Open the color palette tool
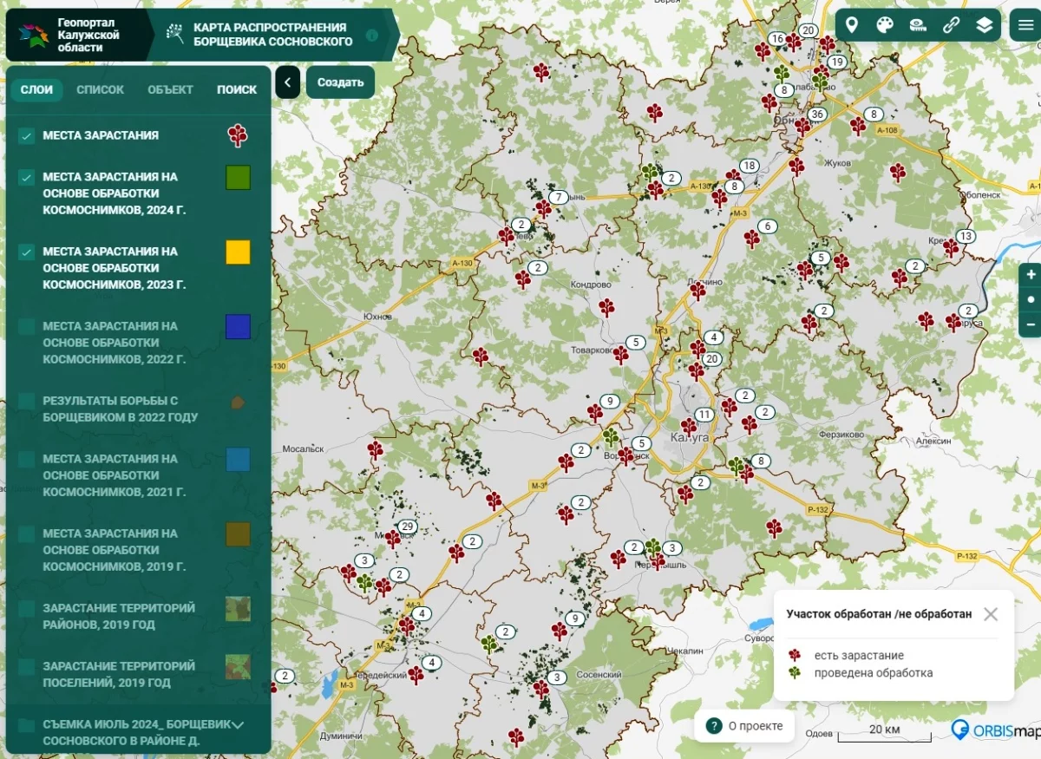The height and width of the screenshot is (759, 1041). [885, 25]
